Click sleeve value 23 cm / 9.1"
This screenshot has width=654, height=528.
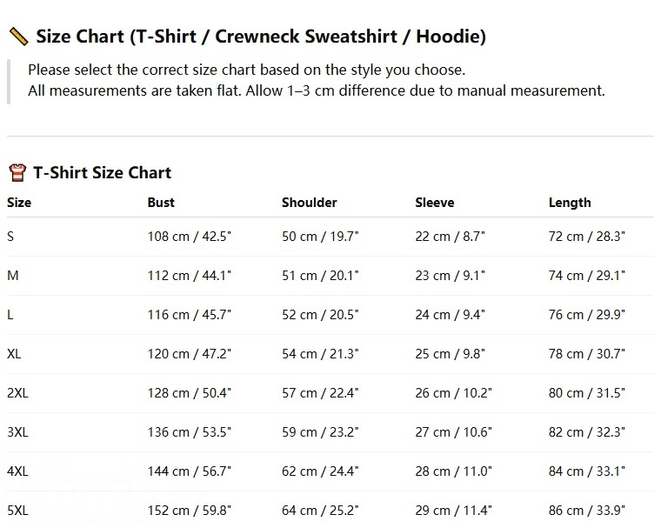[450, 276]
